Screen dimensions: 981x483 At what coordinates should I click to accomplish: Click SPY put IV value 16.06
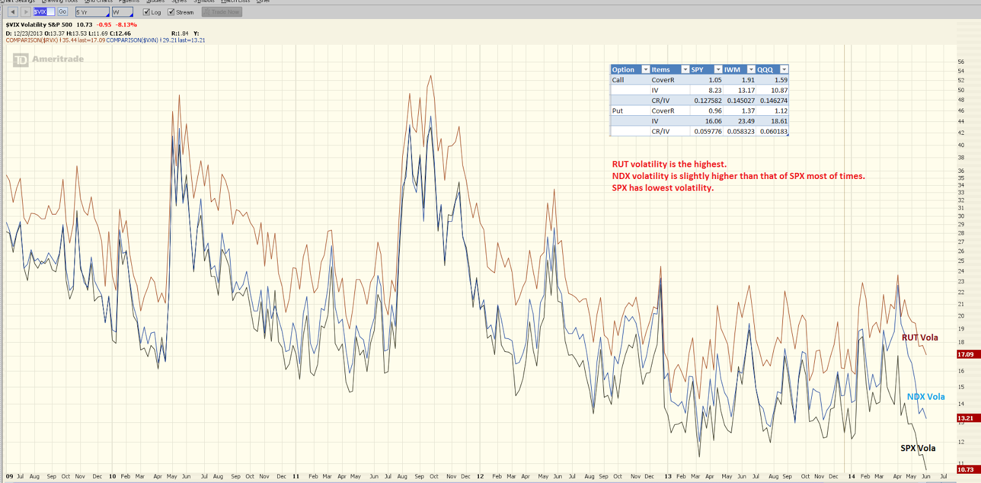[x=713, y=121]
